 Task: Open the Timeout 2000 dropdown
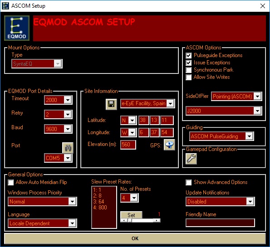click(x=59, y=100)
